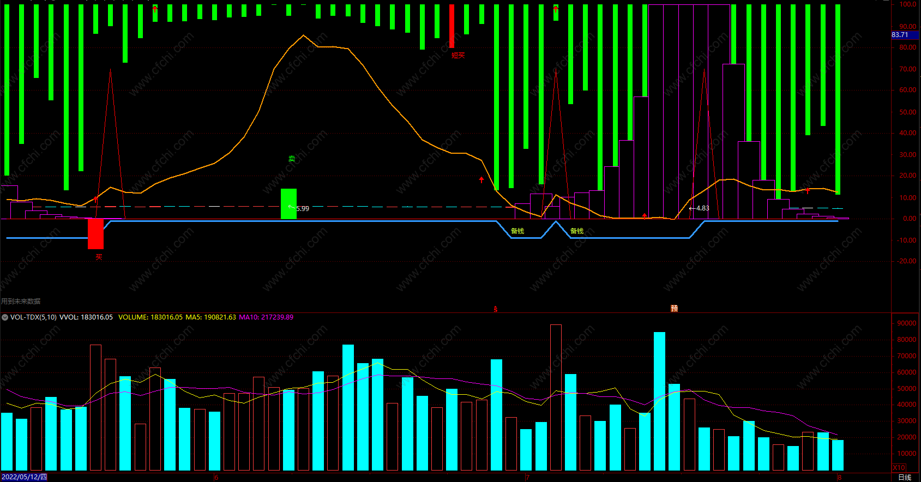Click the 2022/05/12/四 date label
Screen dimensions: 921x482
24,477
